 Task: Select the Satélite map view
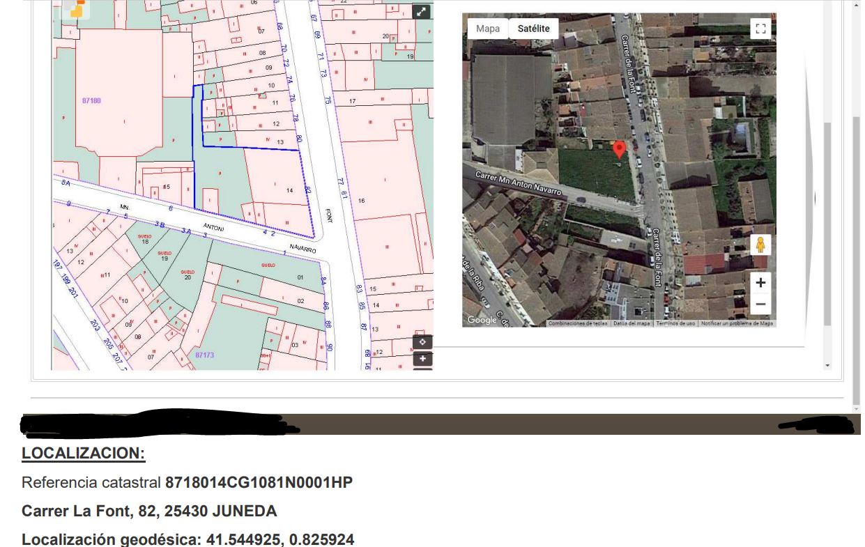(533, 29)
